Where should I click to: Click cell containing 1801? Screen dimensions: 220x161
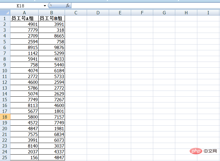(52, 111)
